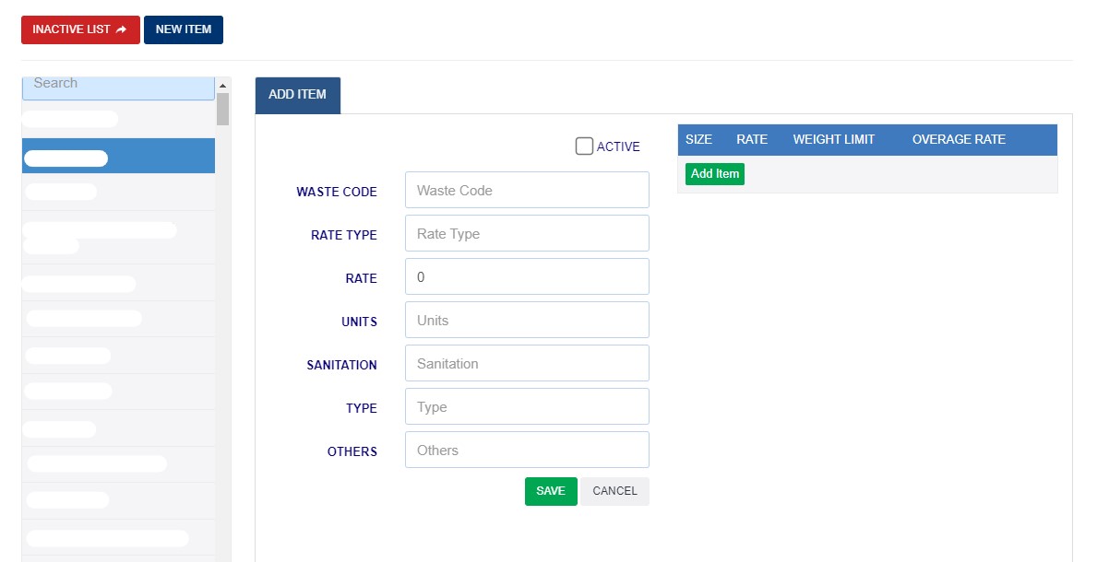Select the Units input field
This screenshot has height=562, width=1097.
[527, 321]
